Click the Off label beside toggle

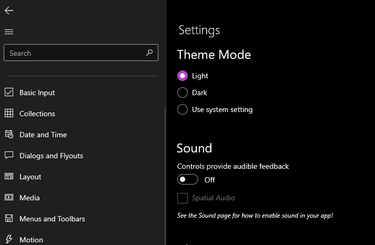(x=210, y=180)
